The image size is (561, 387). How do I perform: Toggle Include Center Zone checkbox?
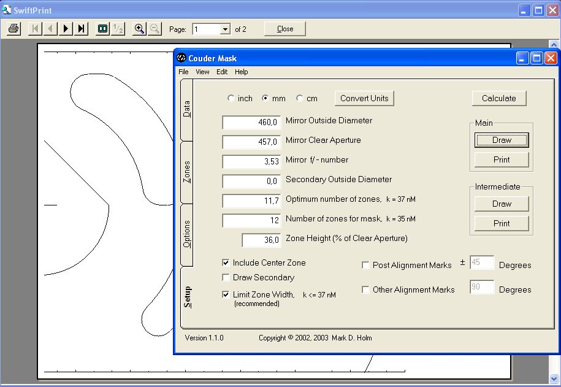coord(226,262)
